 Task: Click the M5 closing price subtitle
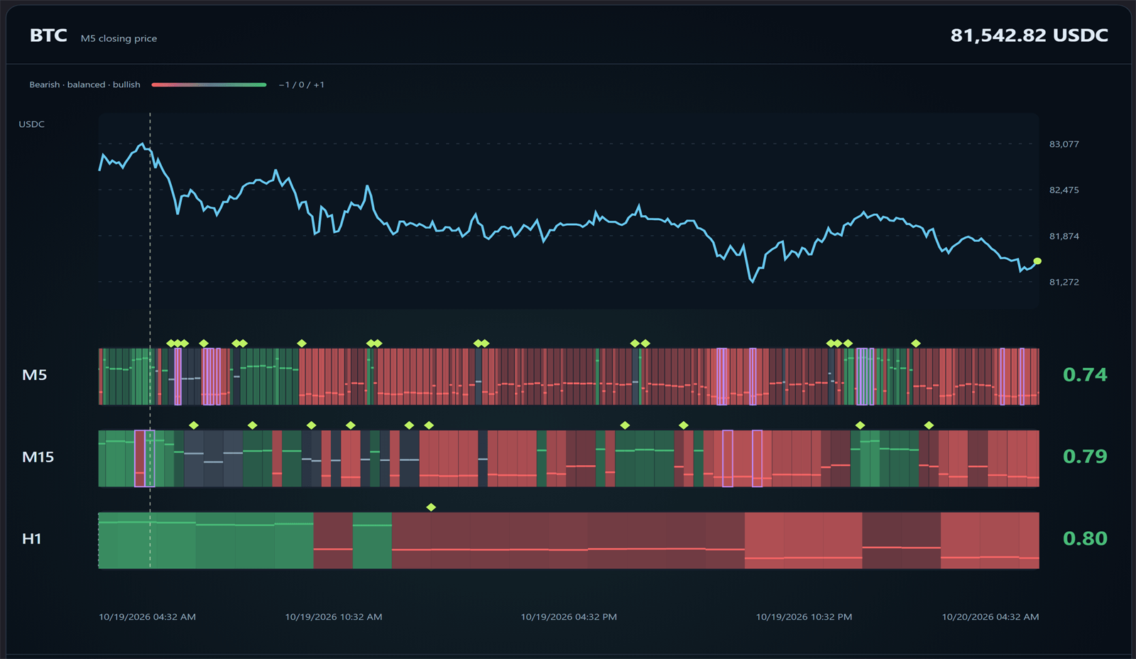(119, 38)
